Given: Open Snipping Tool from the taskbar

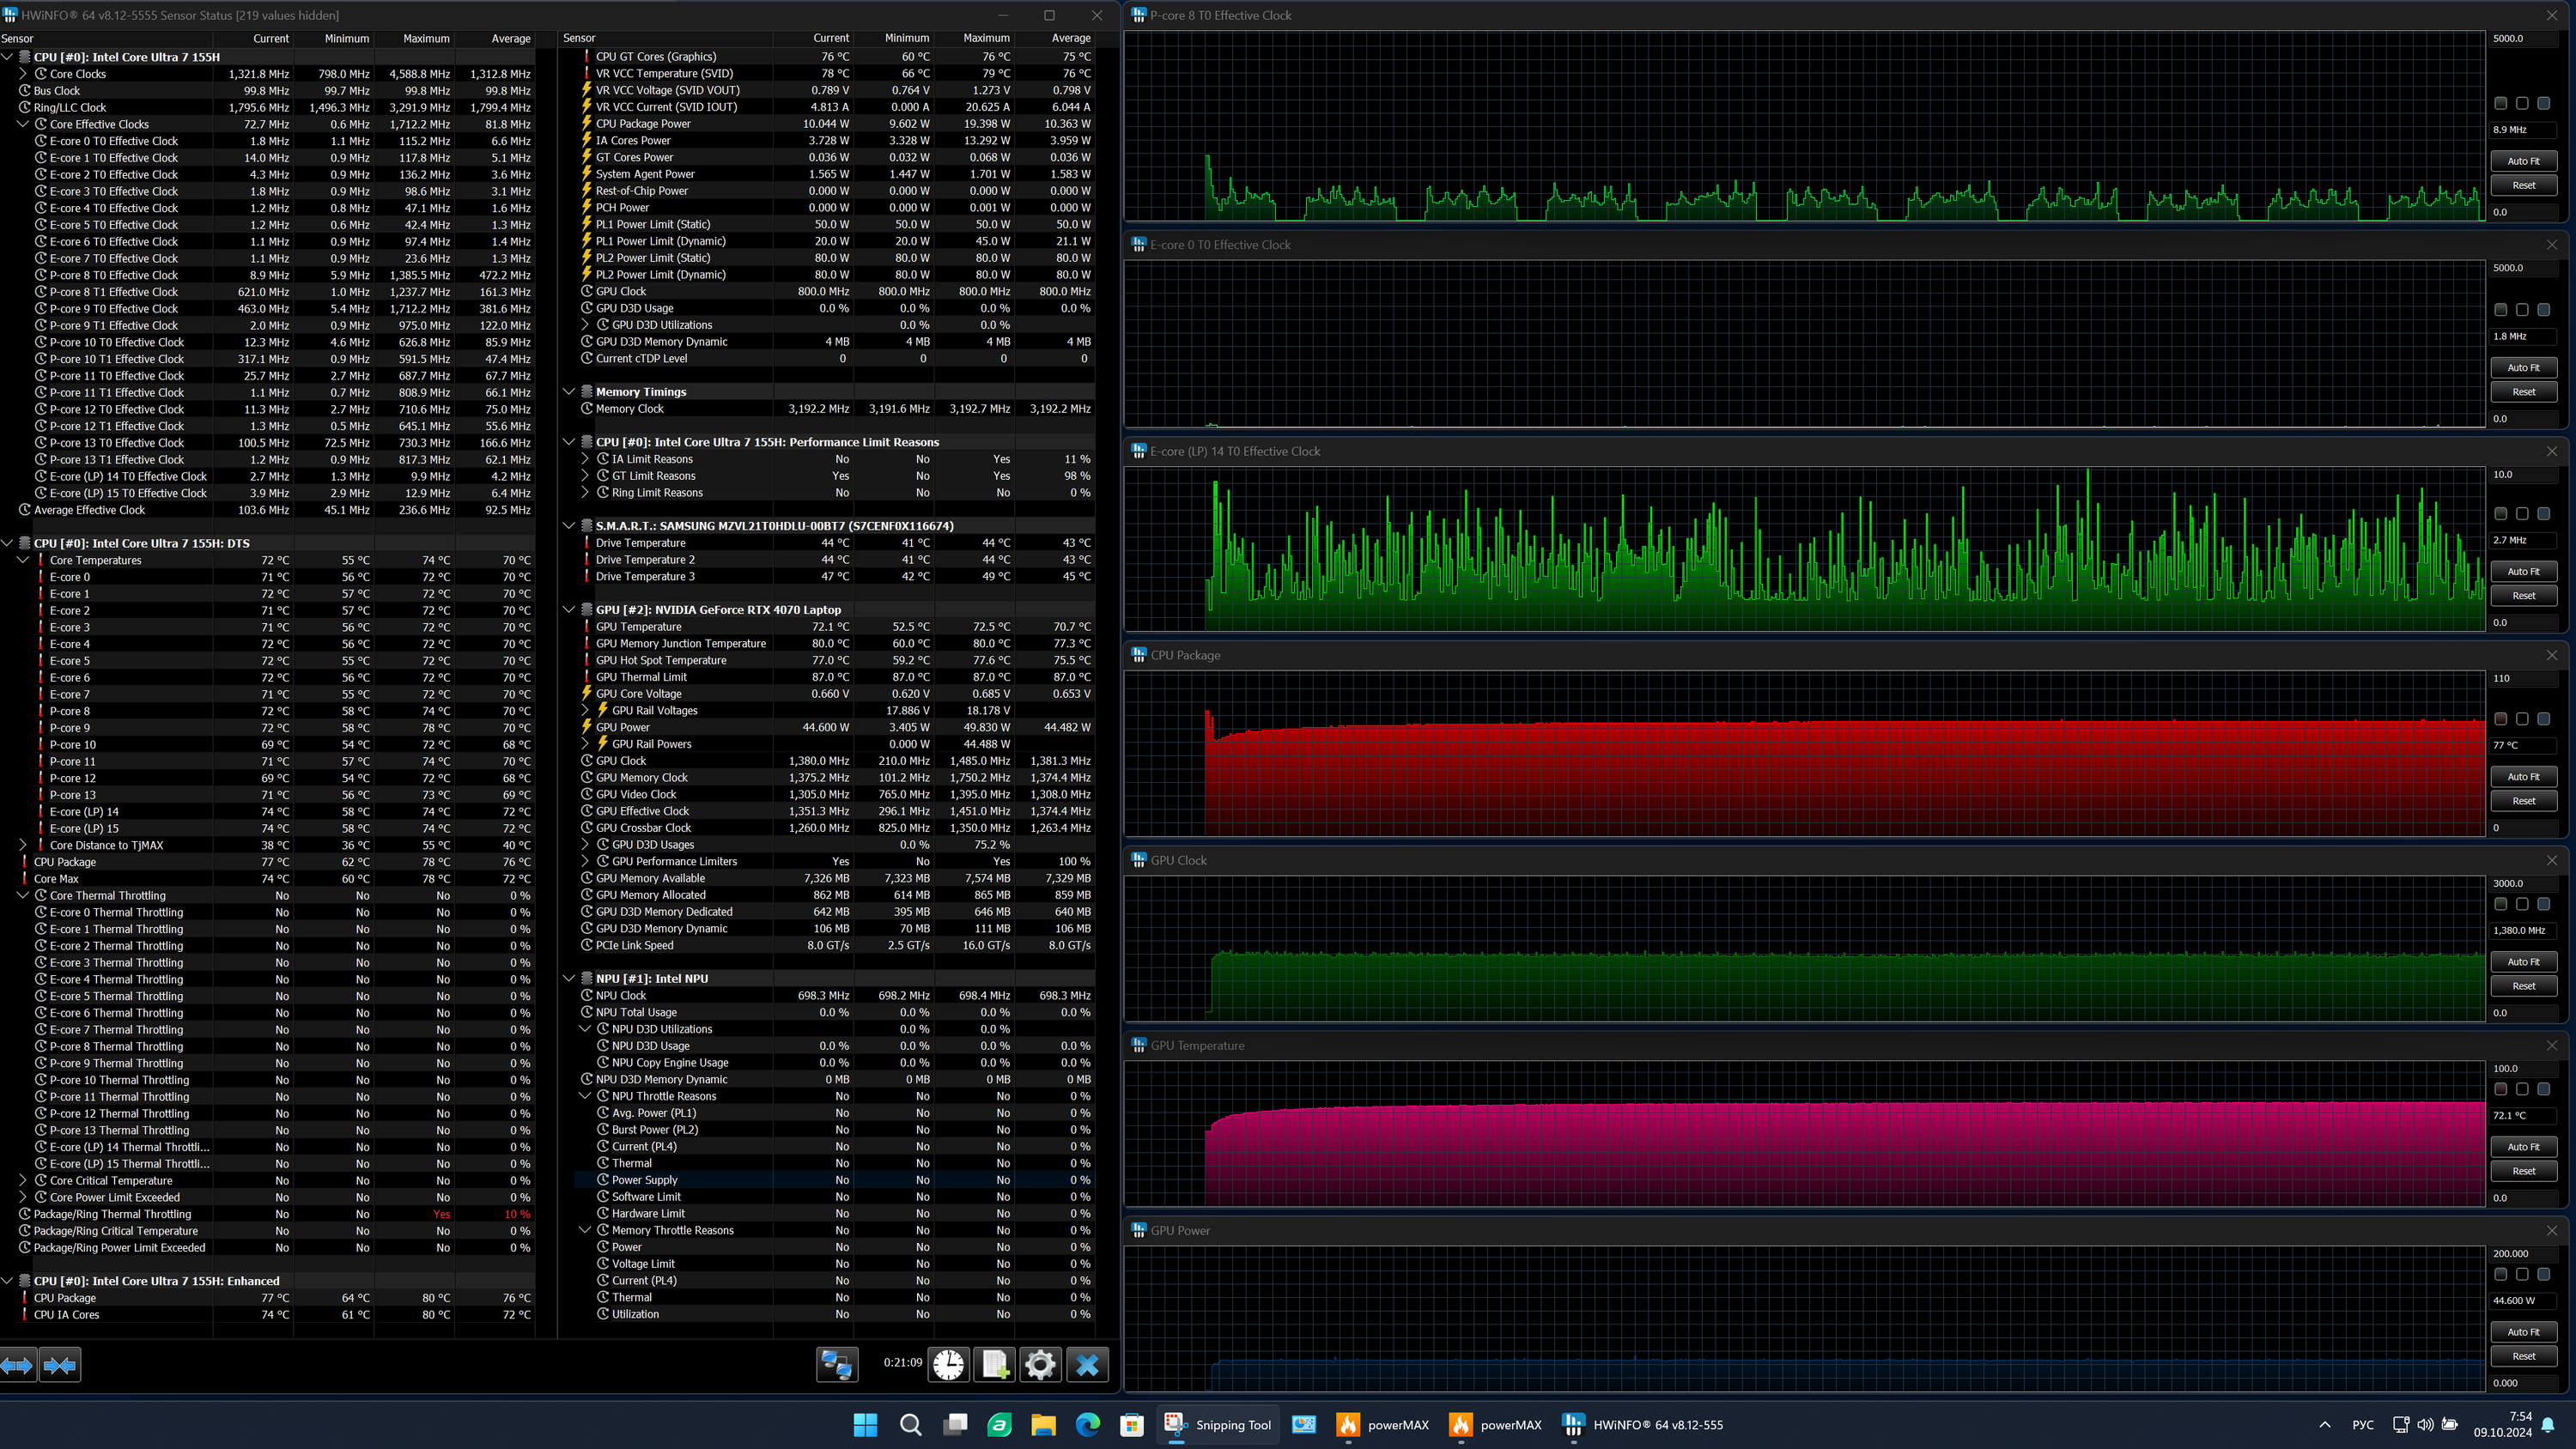Looking at the screenshot, I should pyautogui.click(x=1218, y=1425).
